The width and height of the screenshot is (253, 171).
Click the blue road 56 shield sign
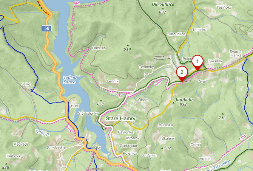coord(47,28)
